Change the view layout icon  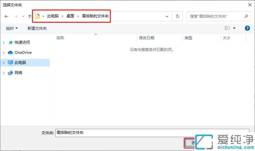click(227, 28)
